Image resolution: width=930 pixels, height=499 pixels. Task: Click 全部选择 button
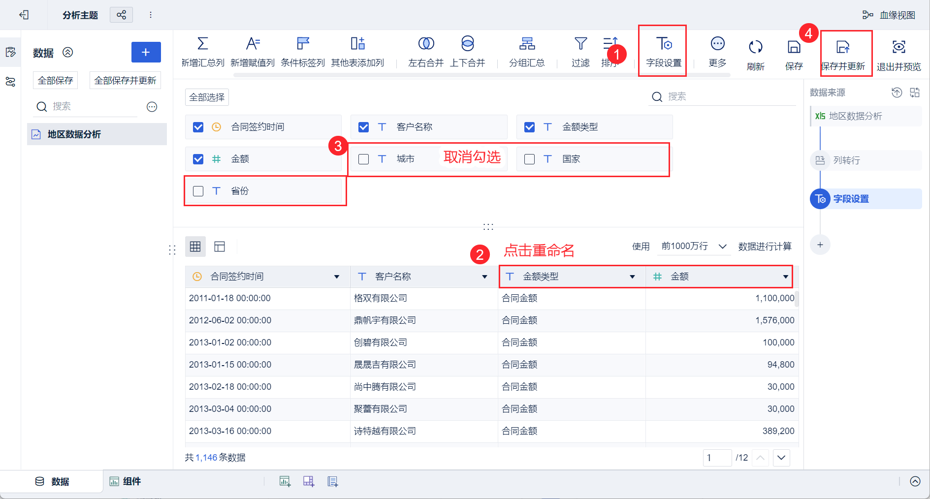click(207, 97)
